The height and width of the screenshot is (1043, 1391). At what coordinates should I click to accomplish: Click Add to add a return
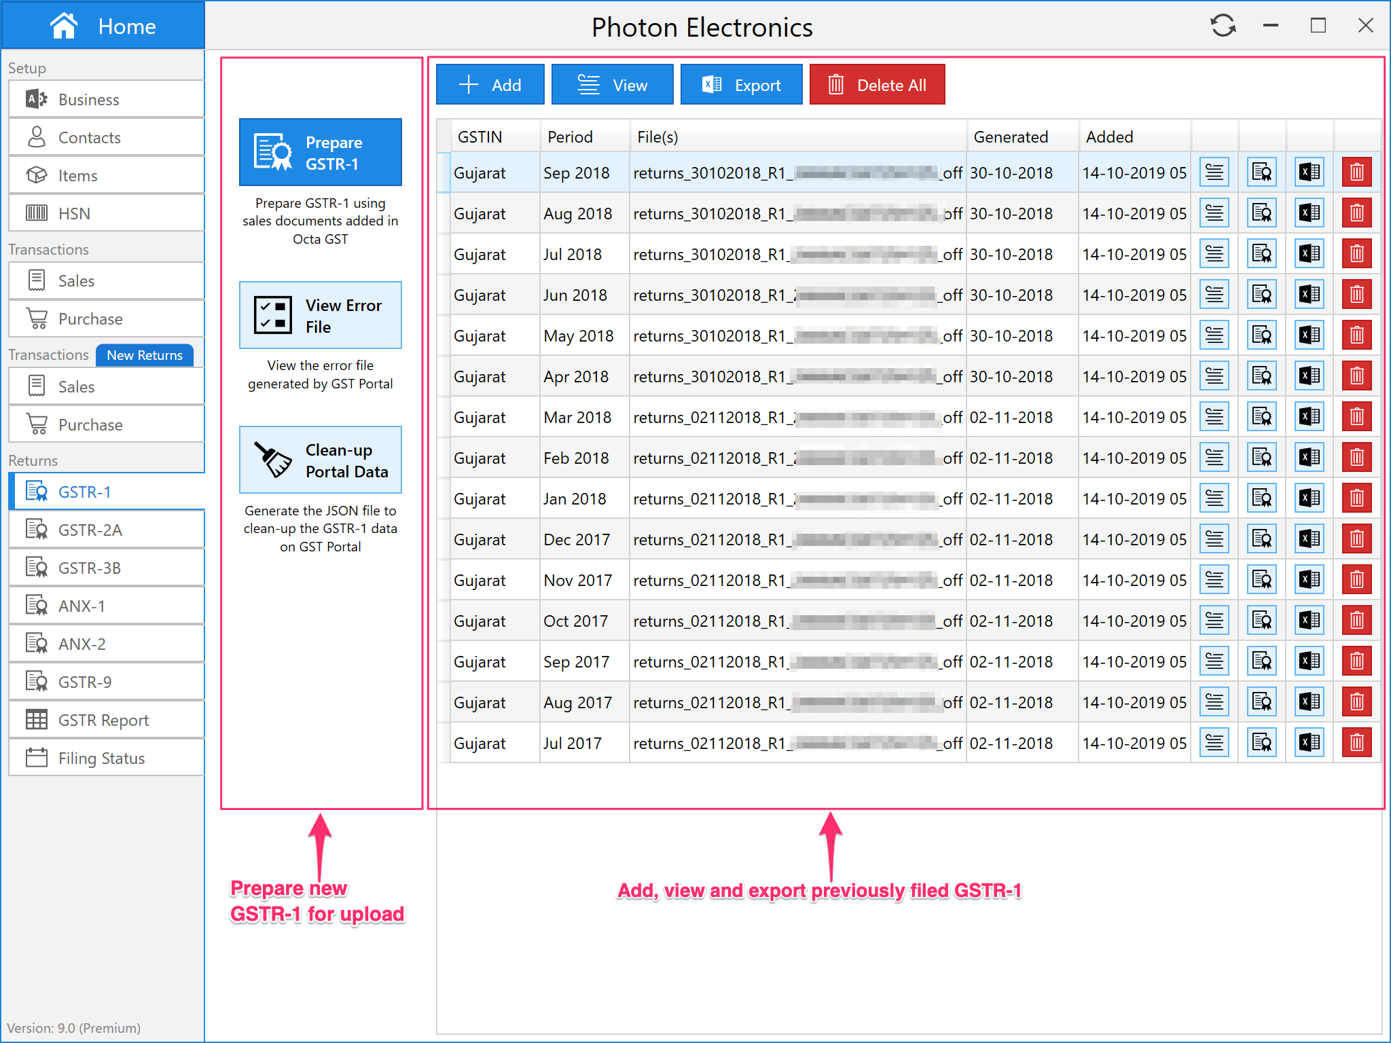[490, 85]
